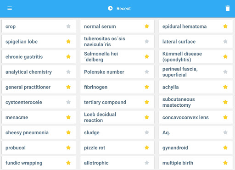Select the Recent header title

[123, 9]
